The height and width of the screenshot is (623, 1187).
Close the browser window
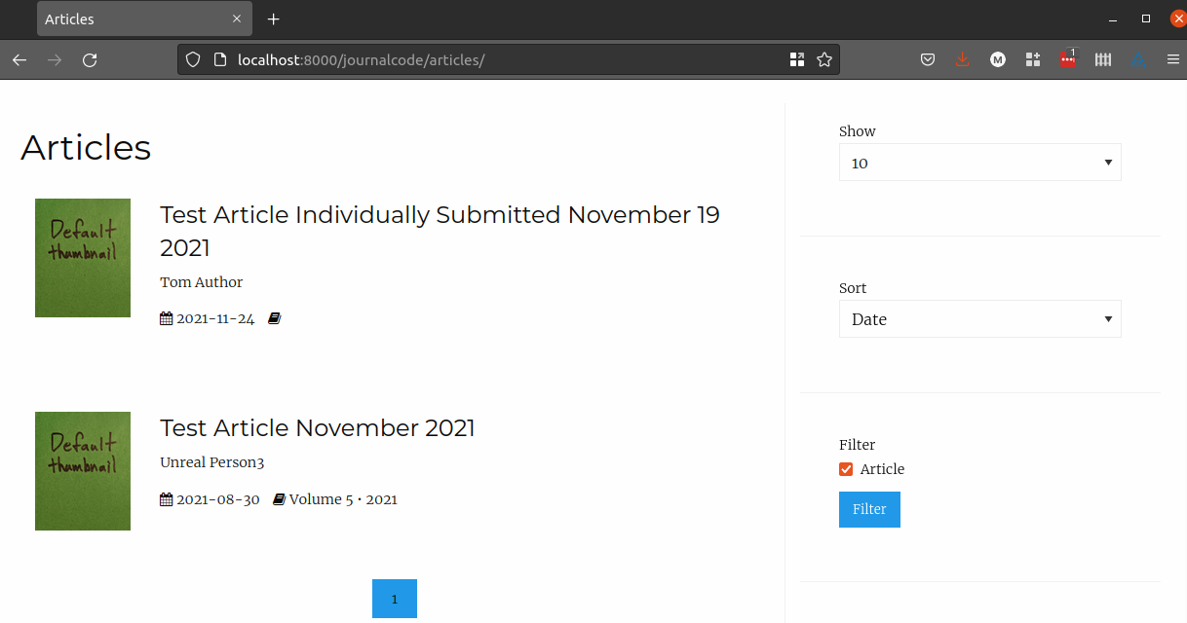click(x=1177, y=19)
